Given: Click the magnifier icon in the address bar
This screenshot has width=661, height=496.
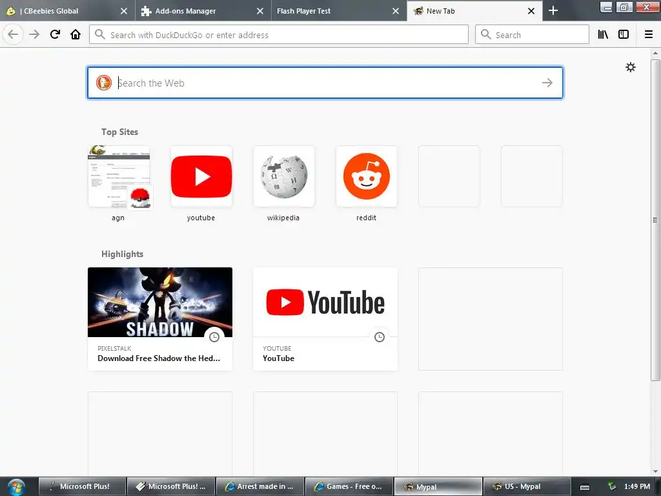Looking at the screenshot, I should coord(100,35).
